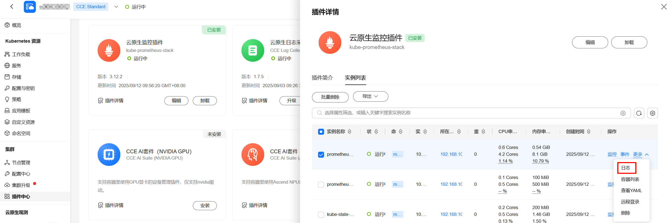Refresh the instance list

click(x=639, y=113)
